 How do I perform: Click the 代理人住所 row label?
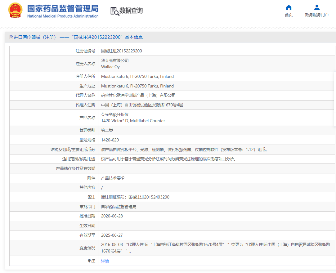[x=85, y=105]
